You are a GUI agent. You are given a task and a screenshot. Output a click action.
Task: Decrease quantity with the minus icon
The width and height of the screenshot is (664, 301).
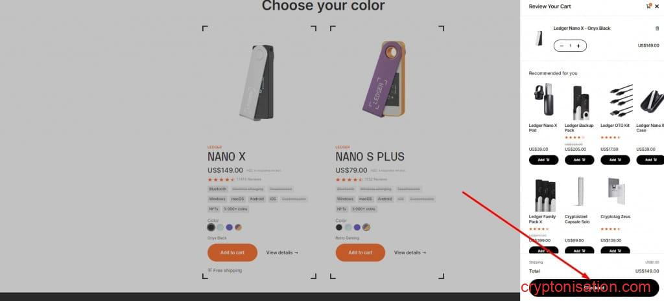[562, 46]
